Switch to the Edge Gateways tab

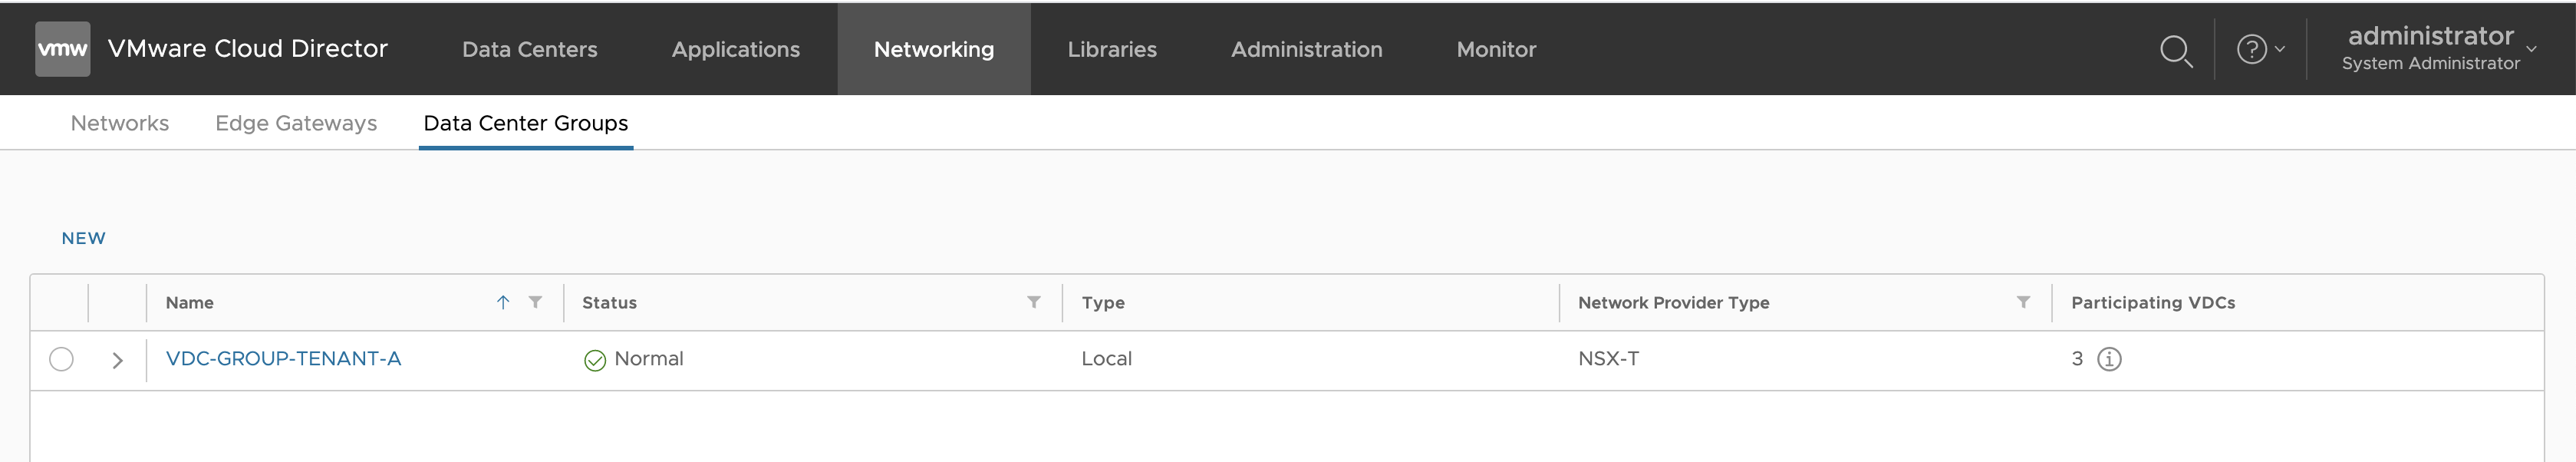click(296, 123)
